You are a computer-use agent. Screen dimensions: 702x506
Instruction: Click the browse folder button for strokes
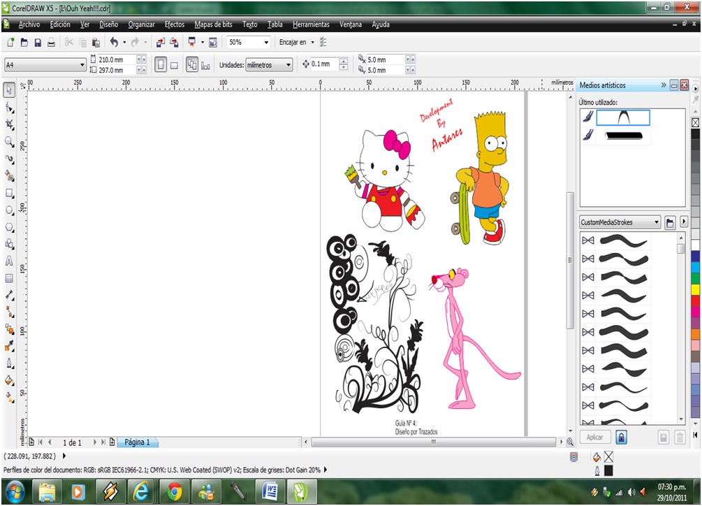coord(670,222)
